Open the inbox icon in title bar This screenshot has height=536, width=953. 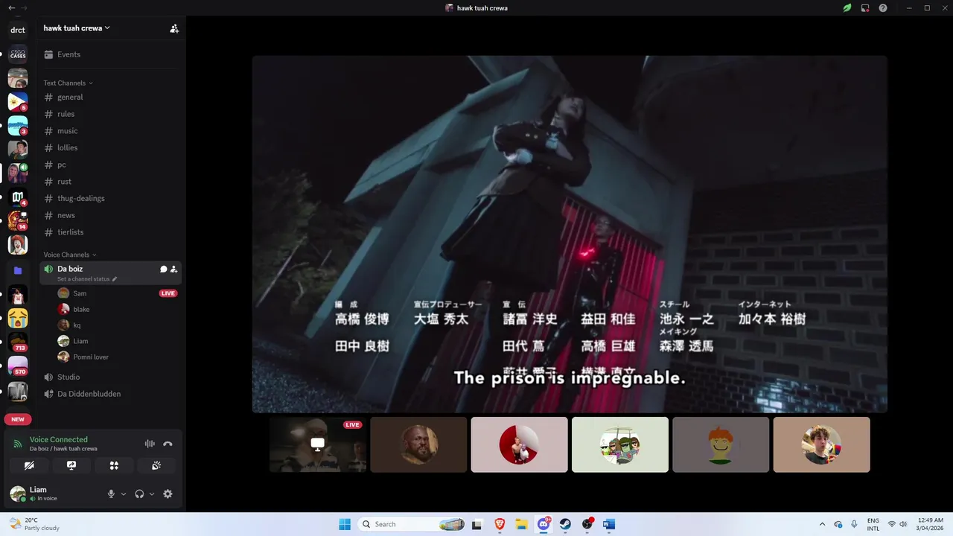(x=865, y=8)
